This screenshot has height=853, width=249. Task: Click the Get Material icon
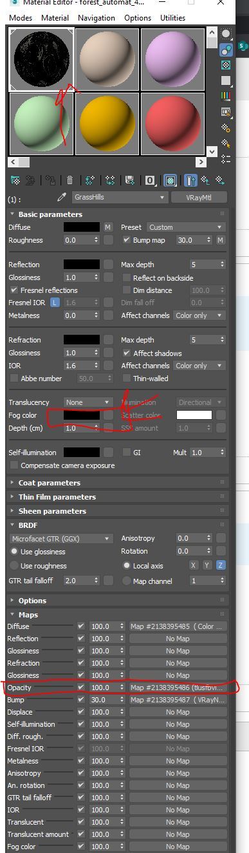[x=15, y=180]
